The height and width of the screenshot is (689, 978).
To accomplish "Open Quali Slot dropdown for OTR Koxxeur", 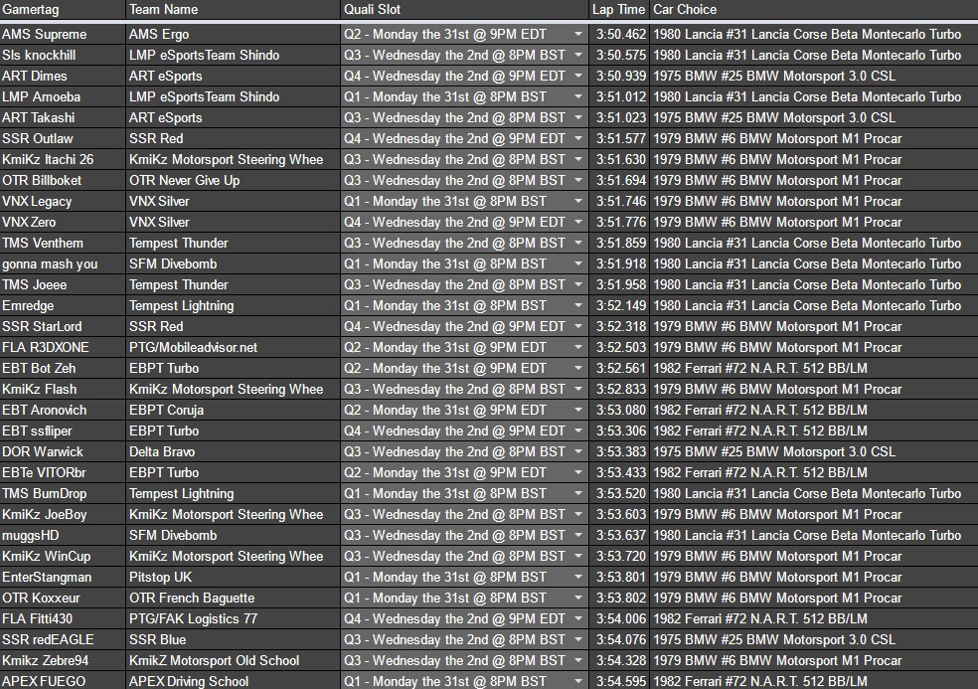I will point(578,598).
